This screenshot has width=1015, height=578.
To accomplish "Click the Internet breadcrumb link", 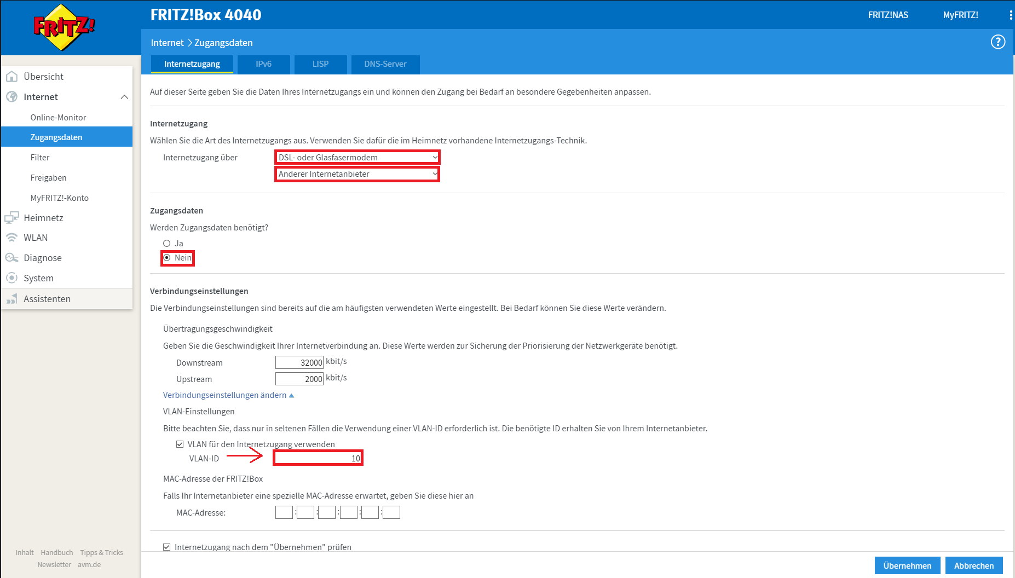I will [168, 43].
